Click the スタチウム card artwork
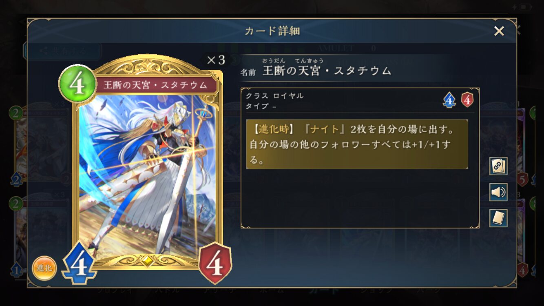 (x=147, y=175)
